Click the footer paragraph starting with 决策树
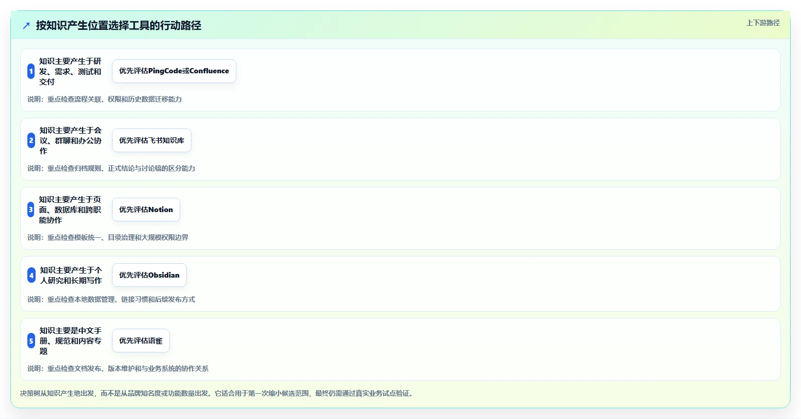The image size is (801, 419). click(217, 393)
